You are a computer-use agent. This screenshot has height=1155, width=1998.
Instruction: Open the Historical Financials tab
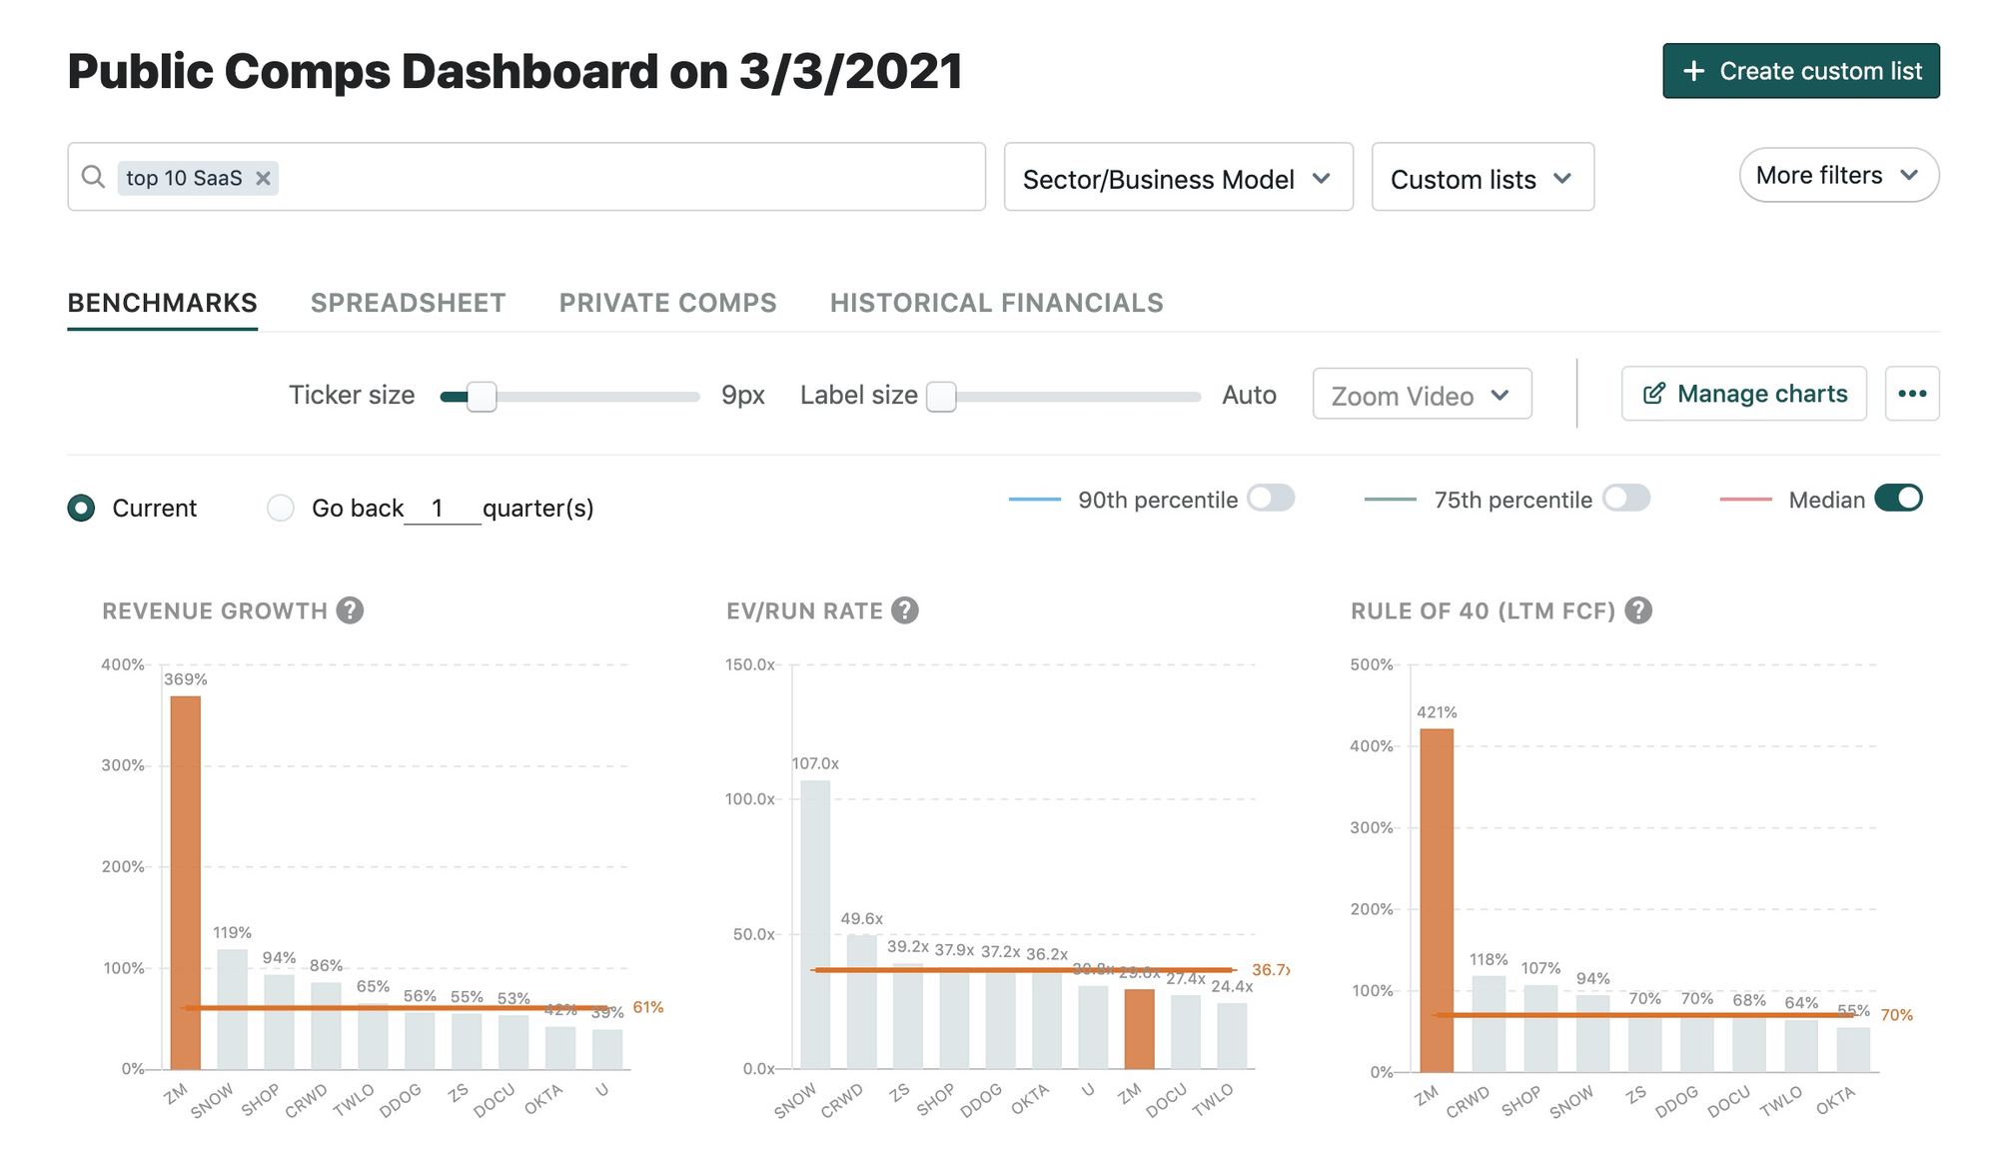coord(996,303)
